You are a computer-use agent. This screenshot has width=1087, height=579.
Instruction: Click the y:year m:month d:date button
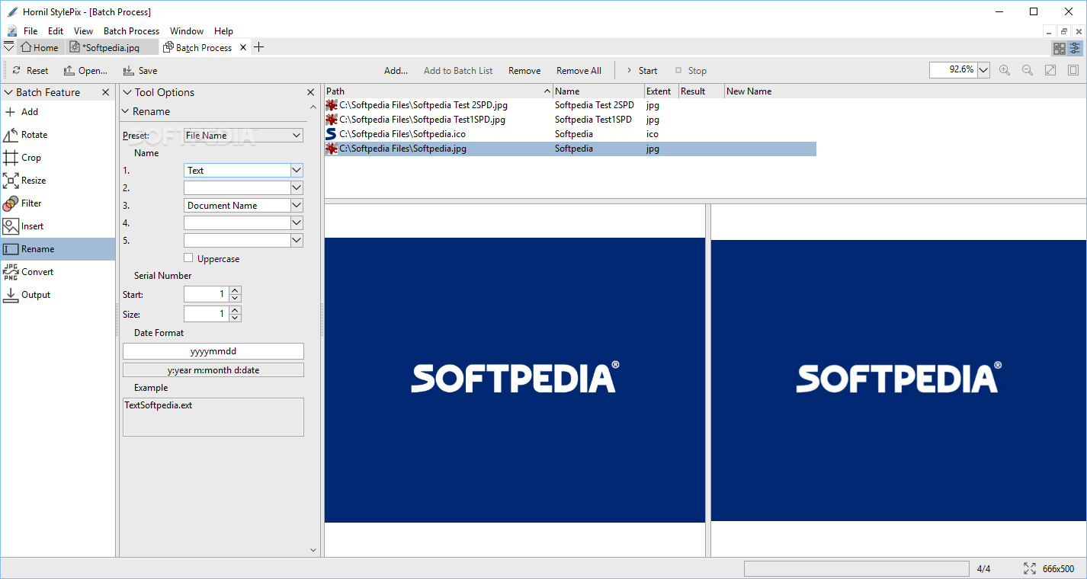[x=213, y=370]
